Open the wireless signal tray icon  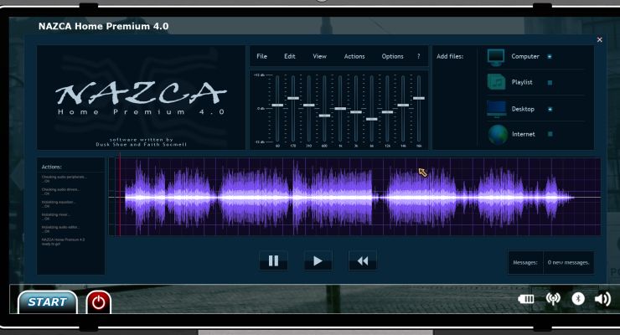[553, 299]
